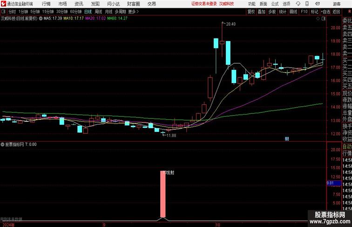Expand the 股票指标网 sub-indicator dropdown icon

point(2,144)
